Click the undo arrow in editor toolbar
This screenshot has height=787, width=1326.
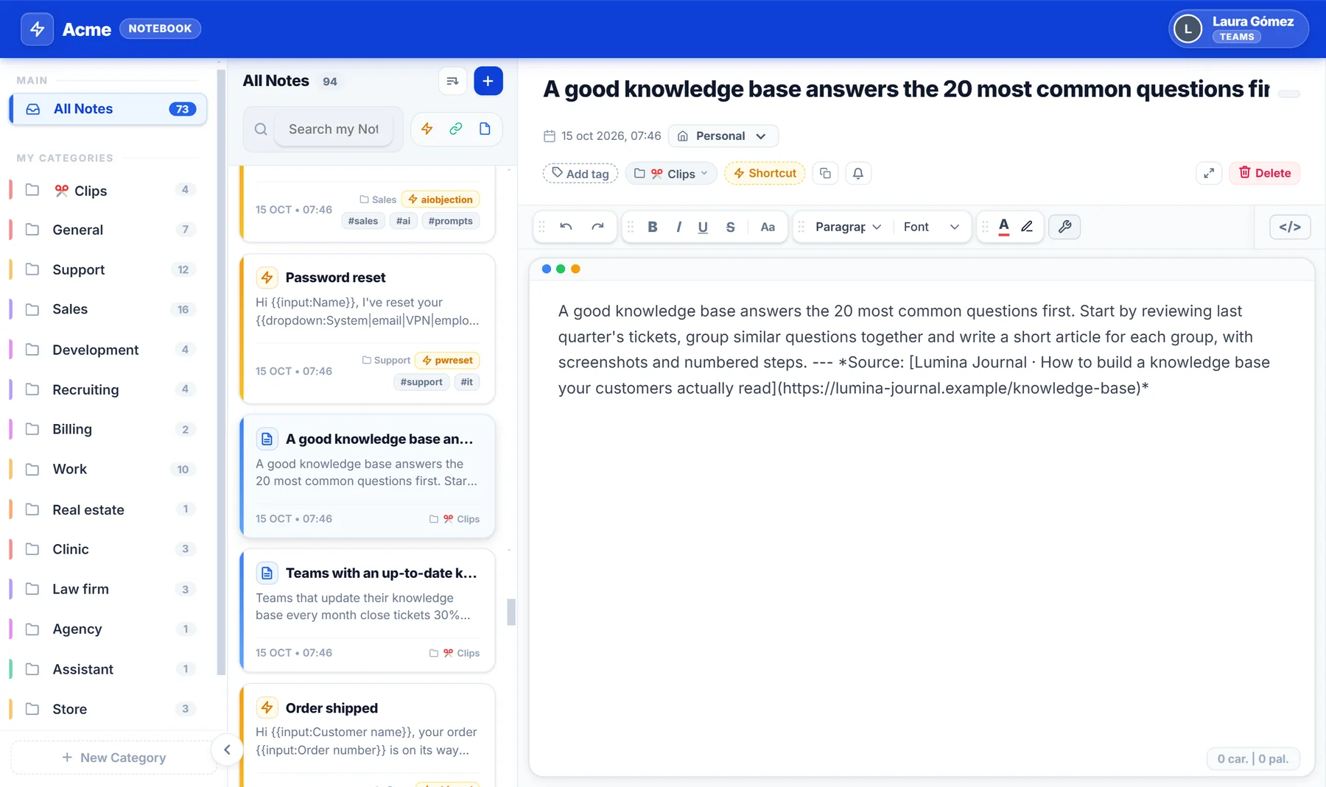566,227
